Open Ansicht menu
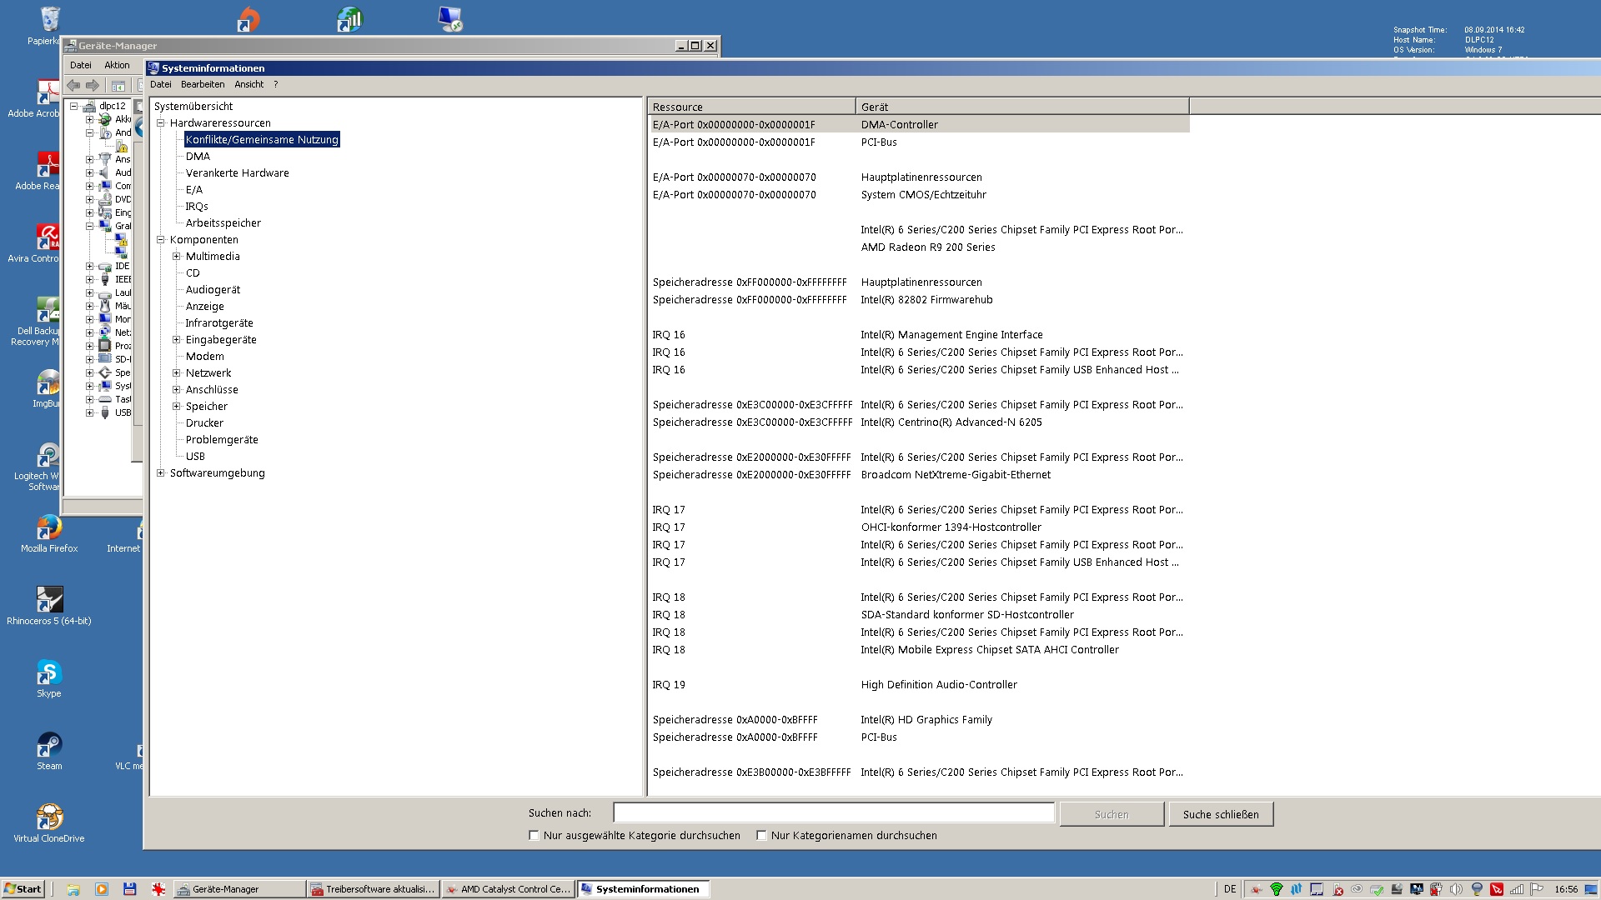This screenshot has width=1601, height=900. (x=248, y=84)
